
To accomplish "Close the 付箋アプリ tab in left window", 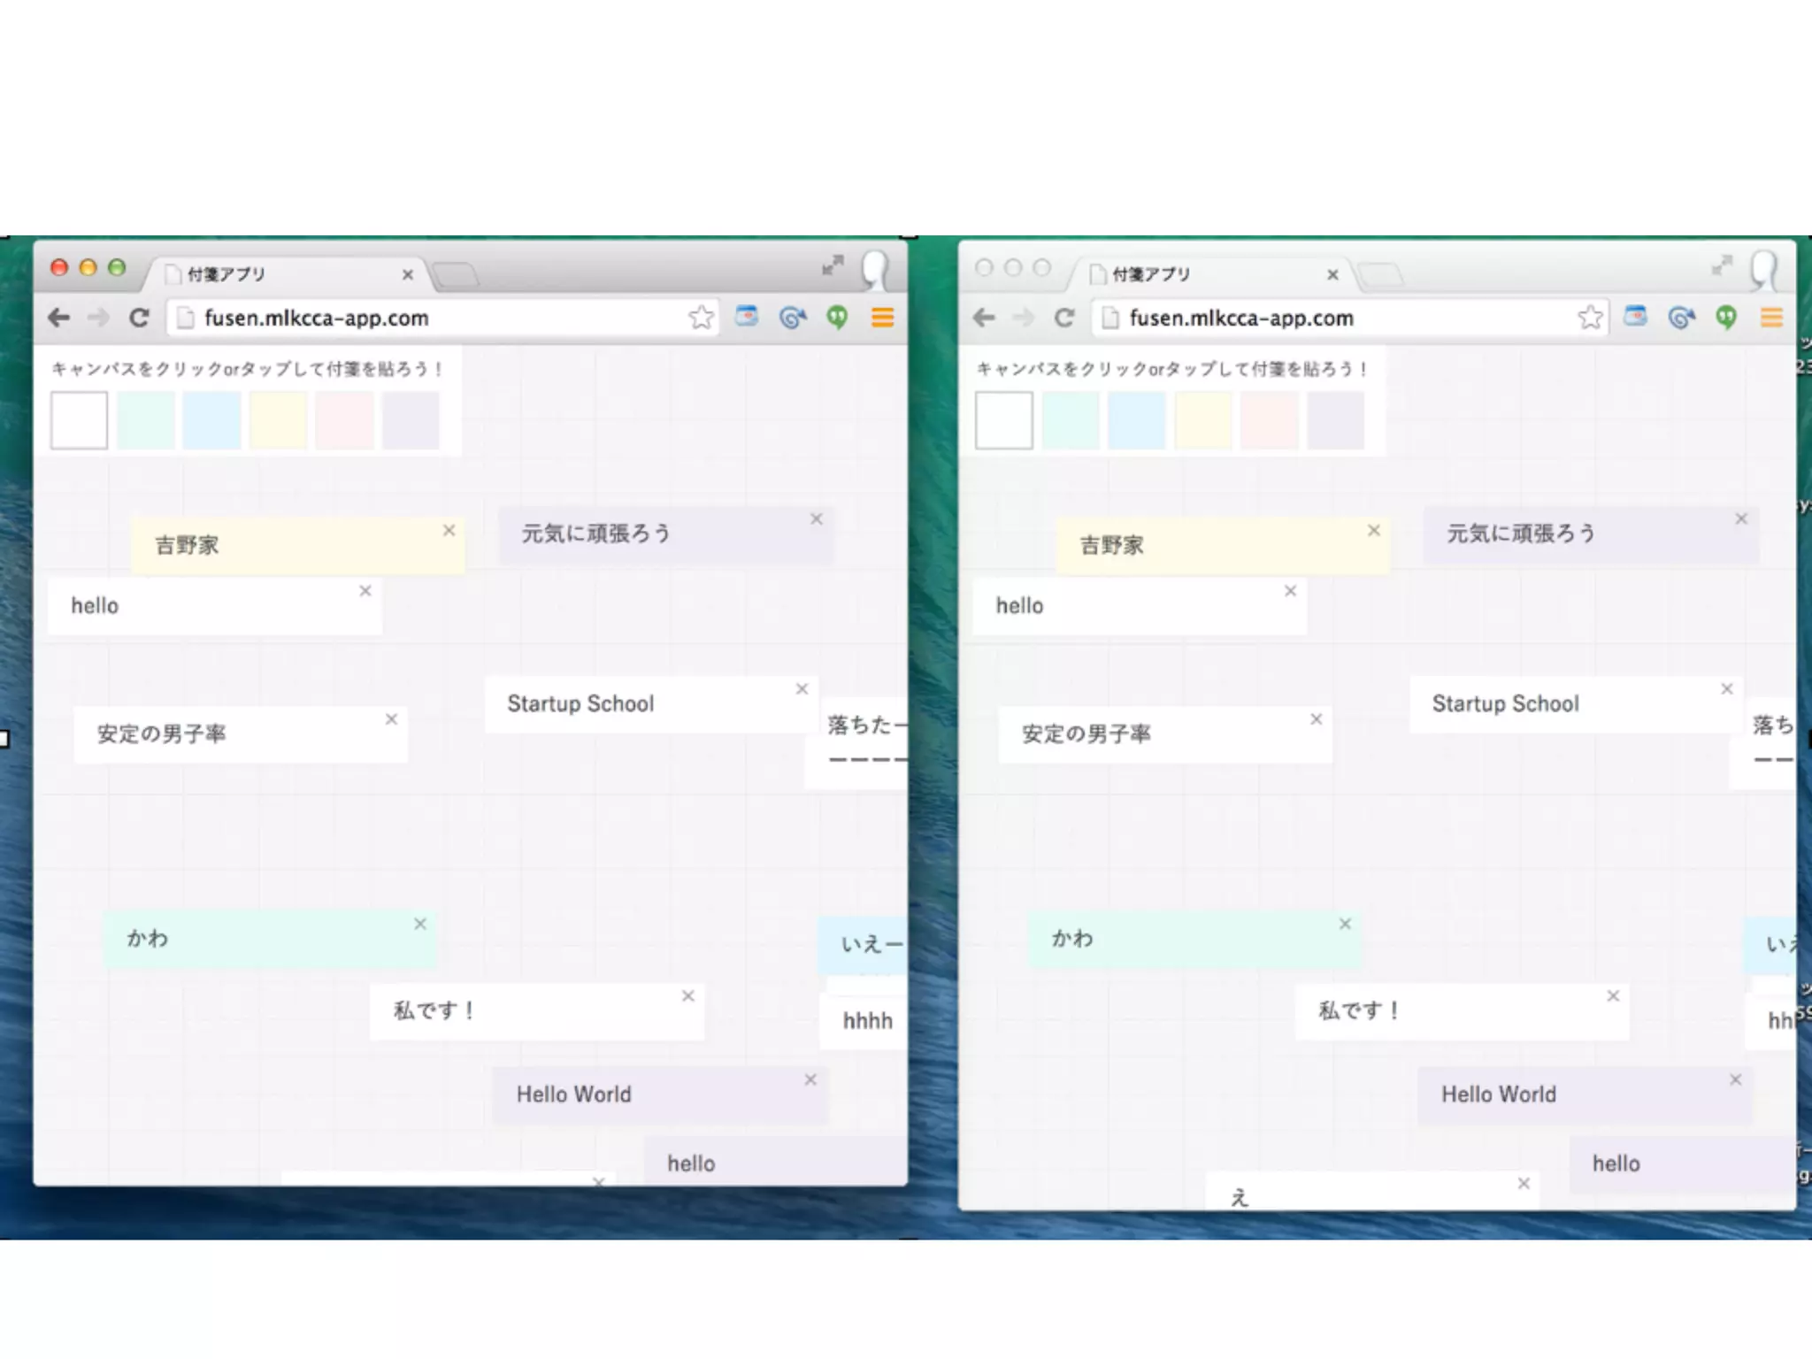I will 408,275.
